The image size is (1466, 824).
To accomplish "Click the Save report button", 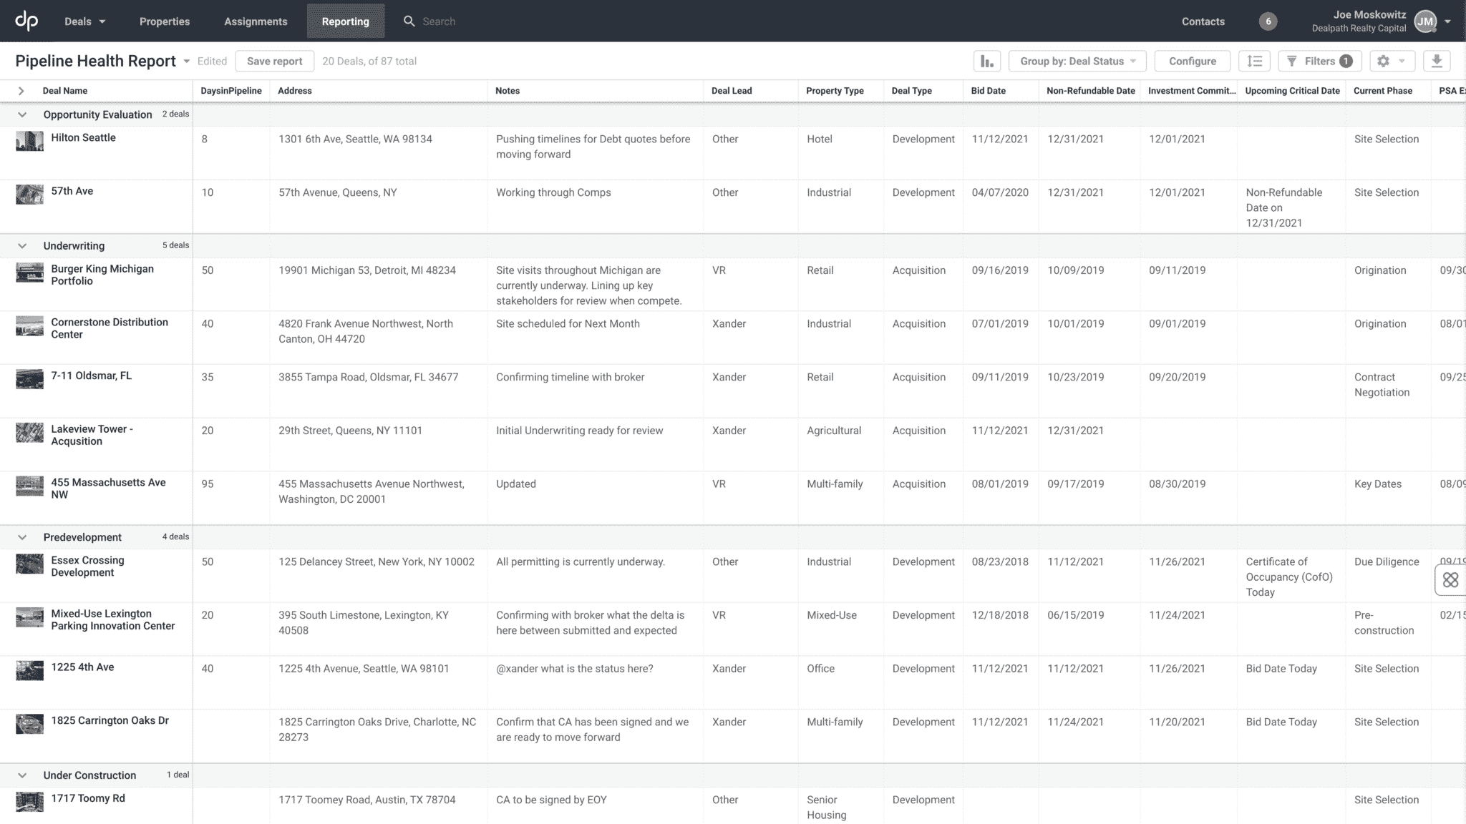I will coord(274,61).
